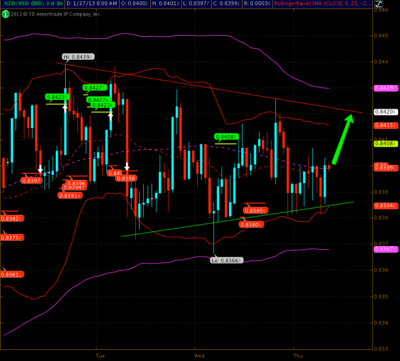The height and width of the screenshot is (361, 400).
Task: Click the Tue date axis label
Action: (x=100, y=356)
